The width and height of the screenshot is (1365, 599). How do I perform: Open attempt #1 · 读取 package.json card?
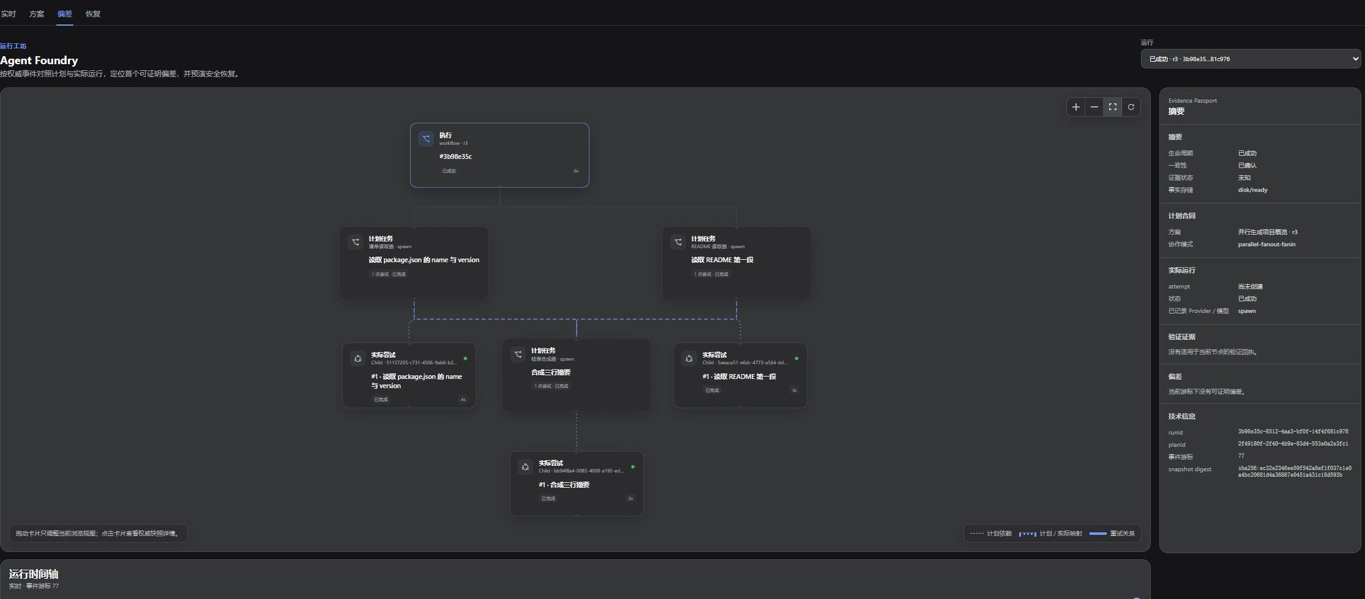409,375
